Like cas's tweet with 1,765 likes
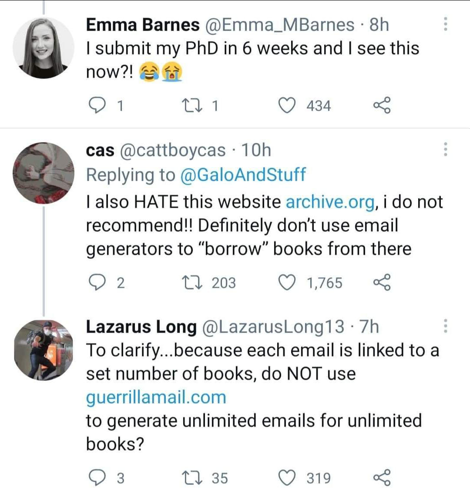470x498 pixels. click(x=287, y=283)
